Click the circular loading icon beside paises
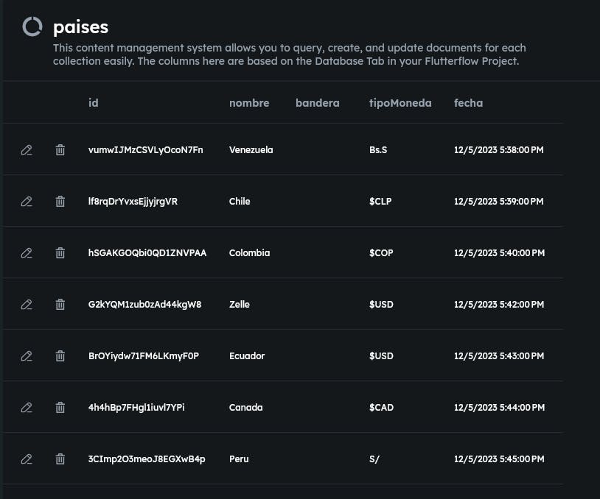This screenshot has width=600, height=499. click(32, 27)
